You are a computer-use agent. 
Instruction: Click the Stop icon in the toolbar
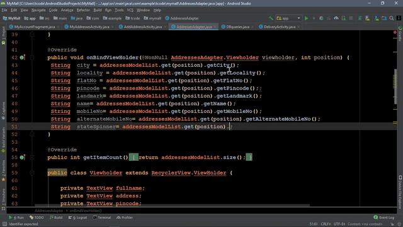[351, 18]
